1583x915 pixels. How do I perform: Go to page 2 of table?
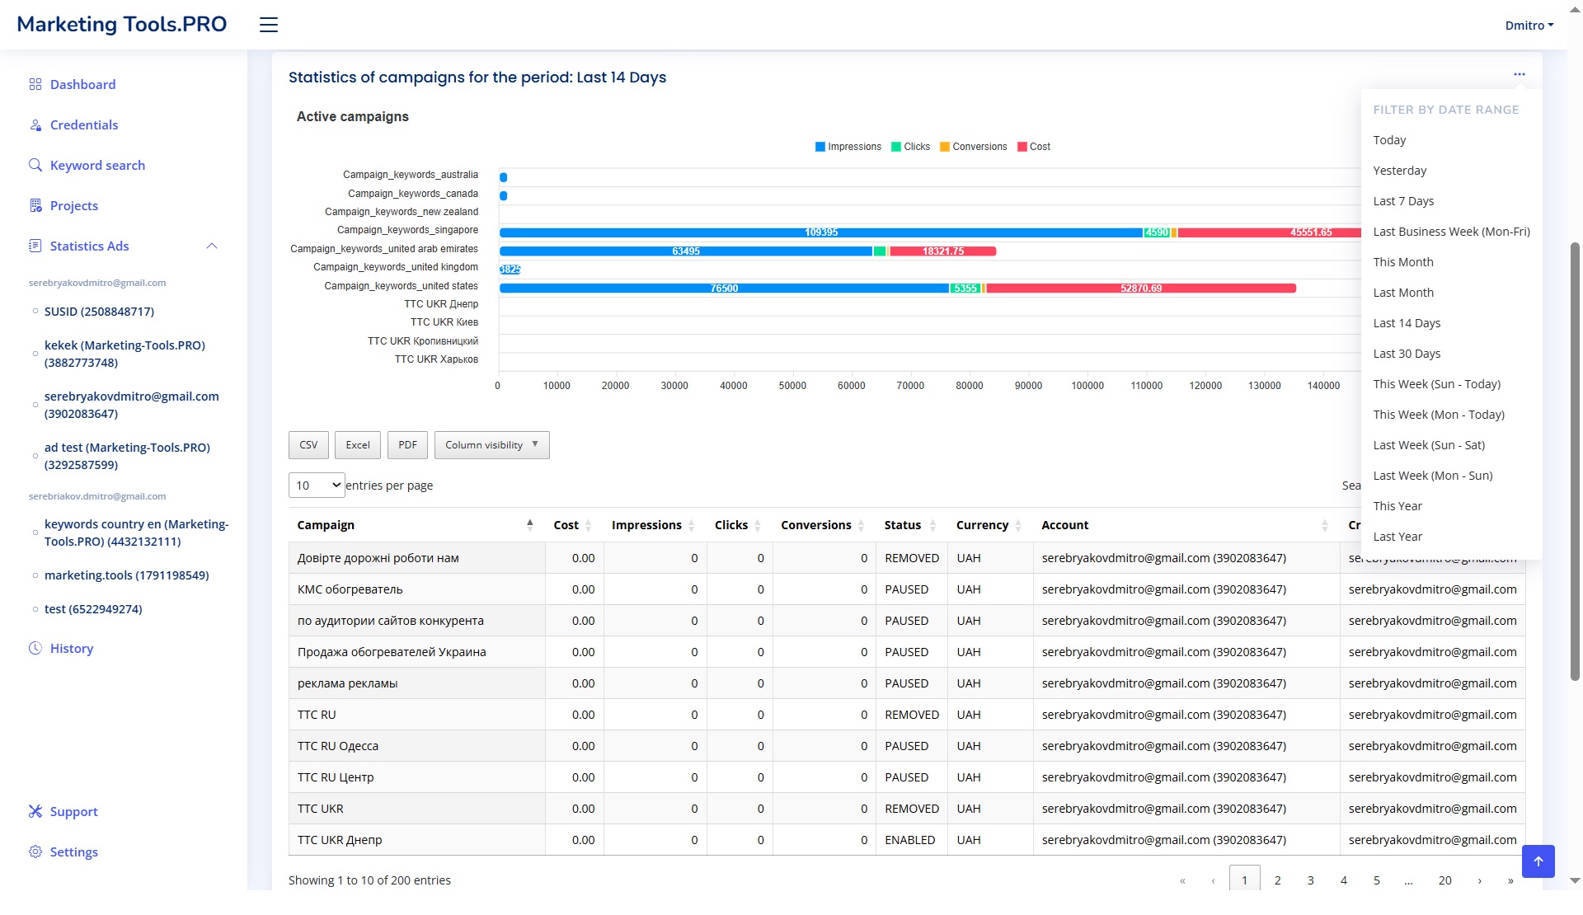(1277, 880)
